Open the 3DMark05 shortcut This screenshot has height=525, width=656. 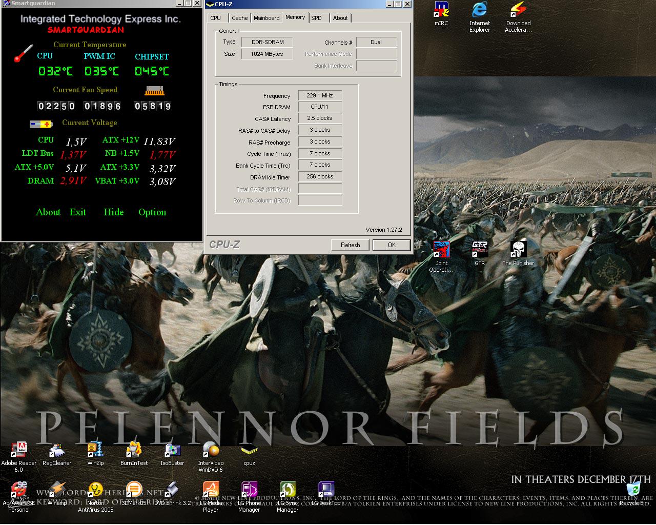click(x=134, y=493)
